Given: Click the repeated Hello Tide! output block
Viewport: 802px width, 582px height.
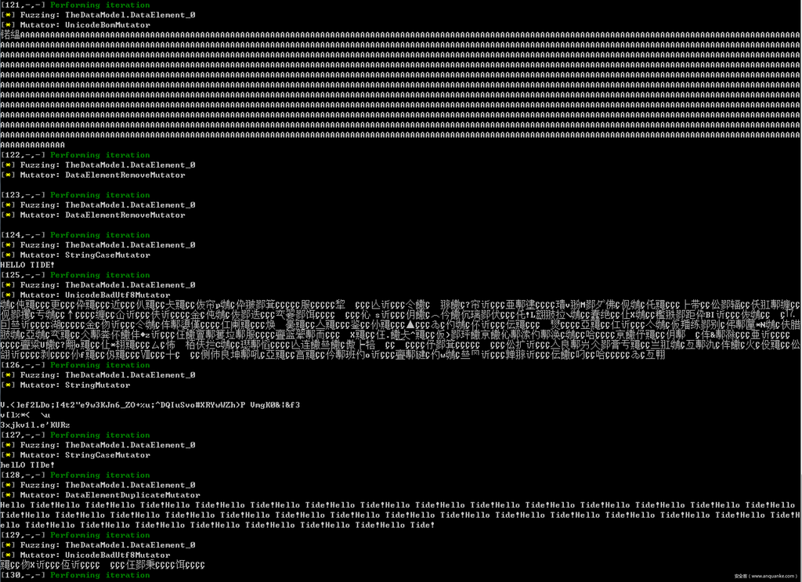Looking at the screenshot, I should [x=400, y=515].
